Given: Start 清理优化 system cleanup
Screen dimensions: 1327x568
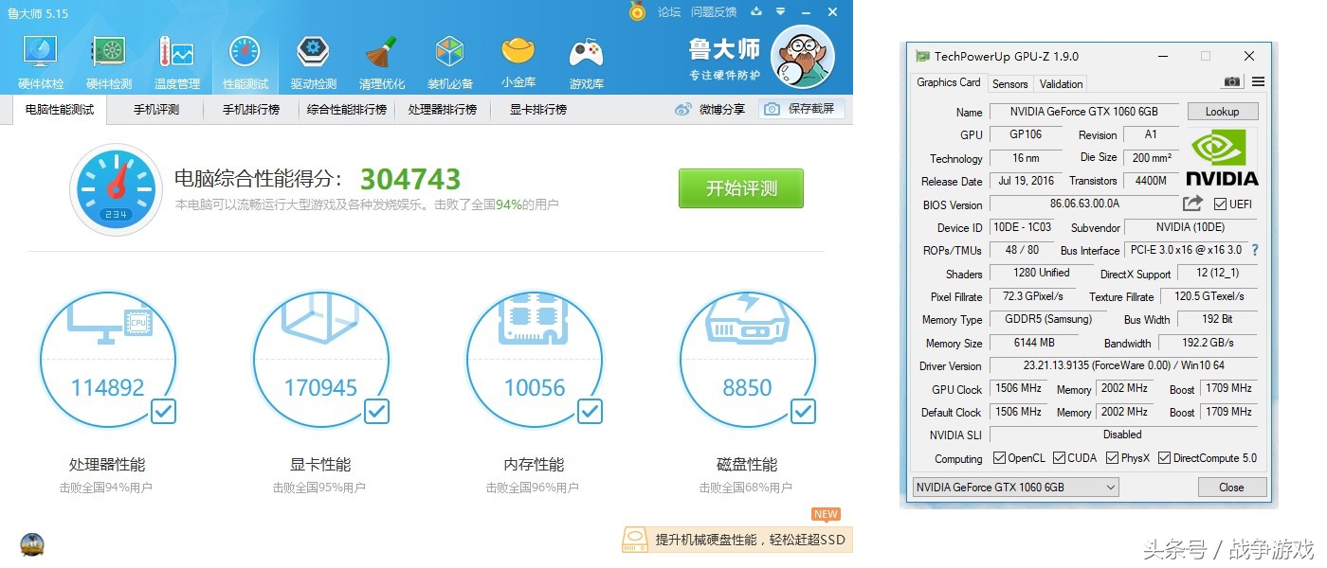Looking at the screenshot, I should coord(381,57).
